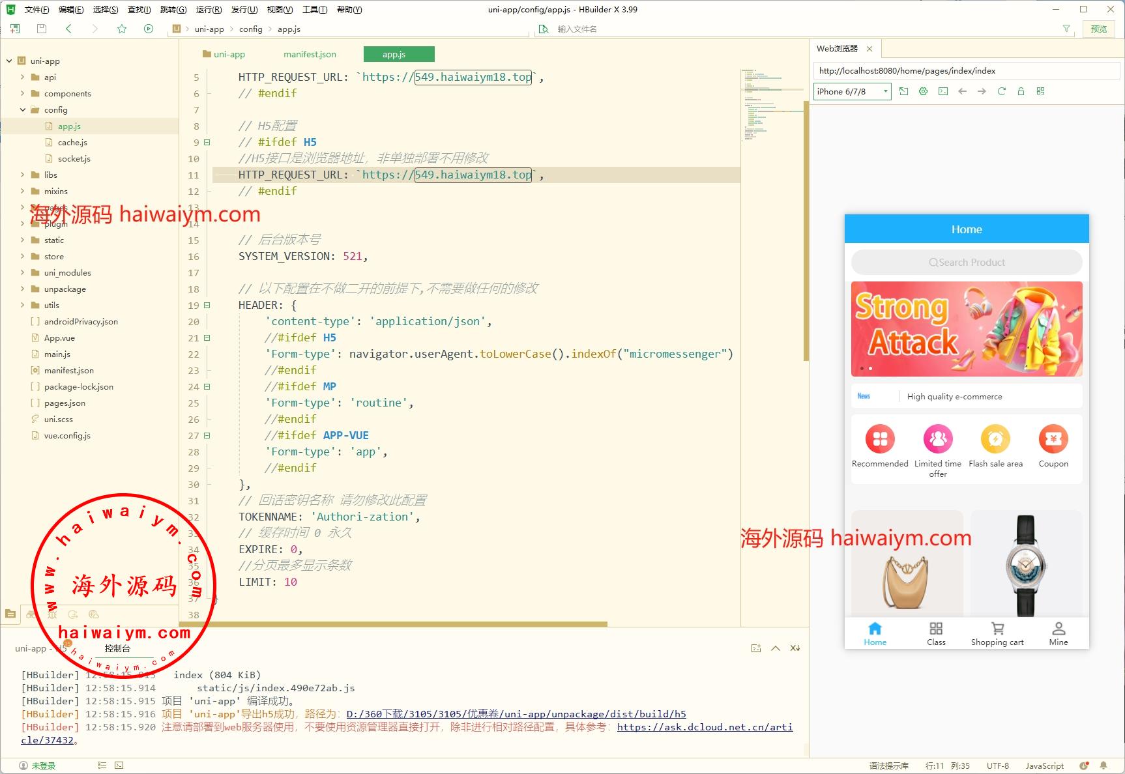Expand the components folder
1125x774 pixels.
(23, 94)
